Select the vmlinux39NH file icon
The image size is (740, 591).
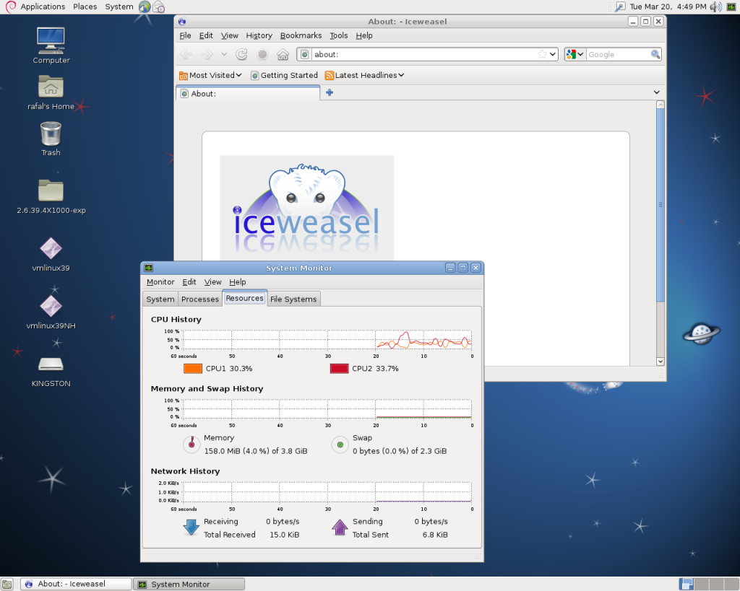point(51,312)
